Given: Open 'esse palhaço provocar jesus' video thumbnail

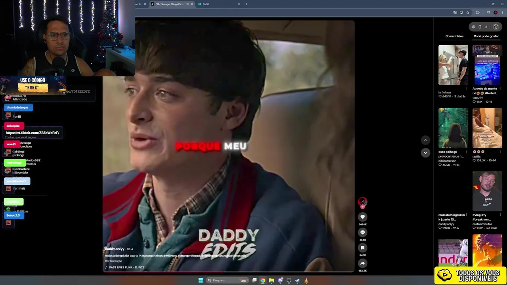Looking at the screenshot, I should pos(453,128).
